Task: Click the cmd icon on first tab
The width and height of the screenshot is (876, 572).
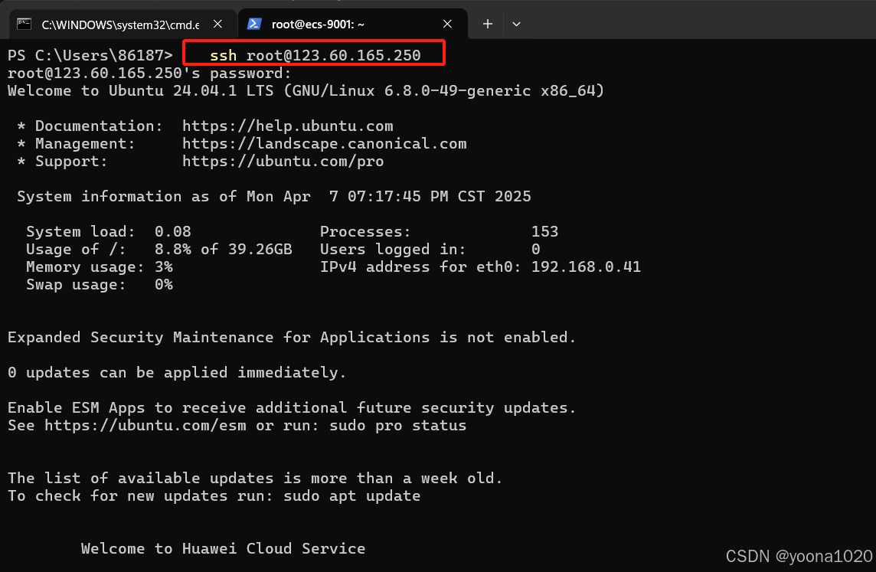Action: 24,24
